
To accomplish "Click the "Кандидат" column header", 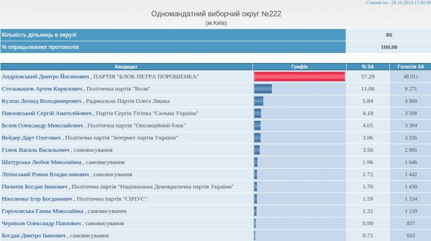I will [126, 66].
